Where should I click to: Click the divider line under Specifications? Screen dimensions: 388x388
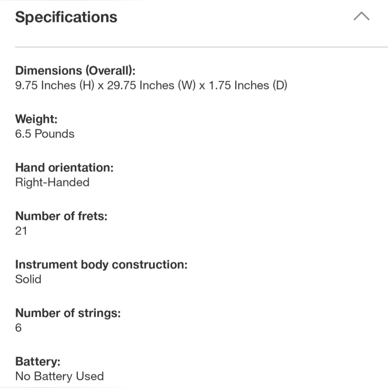201,47
